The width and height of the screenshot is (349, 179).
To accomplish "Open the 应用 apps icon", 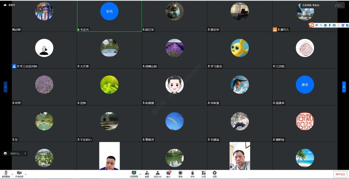I will 203,174.
